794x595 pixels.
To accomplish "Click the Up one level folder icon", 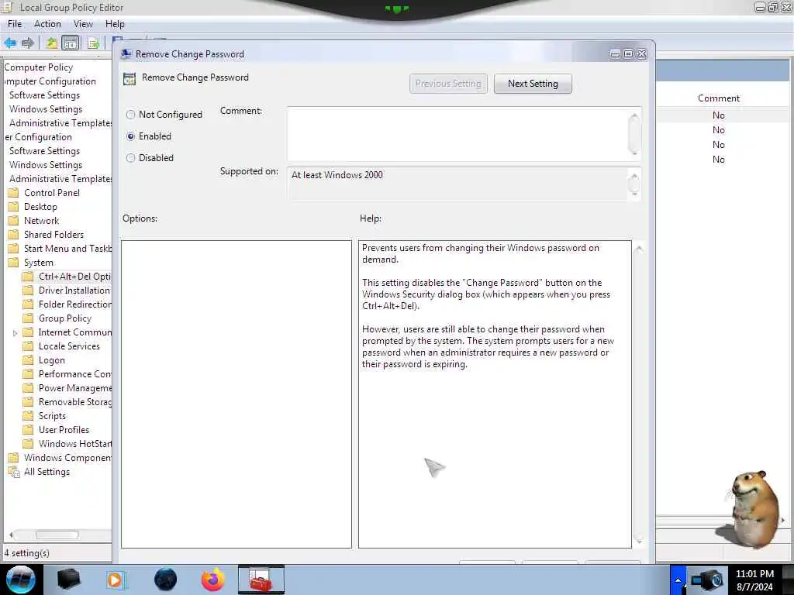I will click(52, 43).
